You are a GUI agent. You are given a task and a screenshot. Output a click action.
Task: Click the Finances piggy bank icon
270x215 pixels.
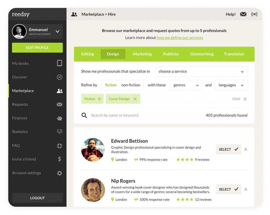click(x=60, y=118)
